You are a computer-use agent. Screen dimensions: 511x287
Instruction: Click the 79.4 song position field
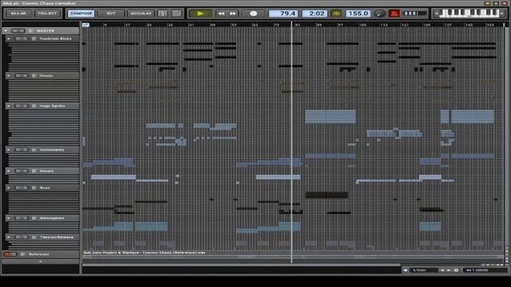pos(283,14)
